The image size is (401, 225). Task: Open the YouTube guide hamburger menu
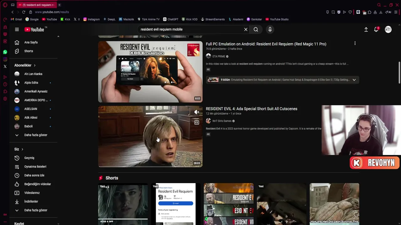click(17, 29)
